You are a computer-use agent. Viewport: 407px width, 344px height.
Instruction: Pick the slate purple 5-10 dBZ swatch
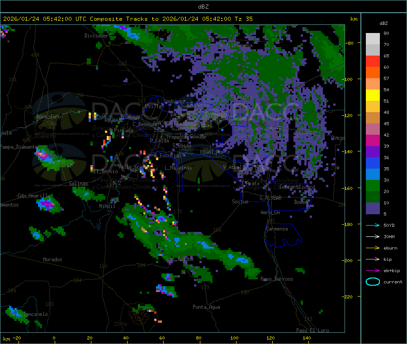point(373,208)
